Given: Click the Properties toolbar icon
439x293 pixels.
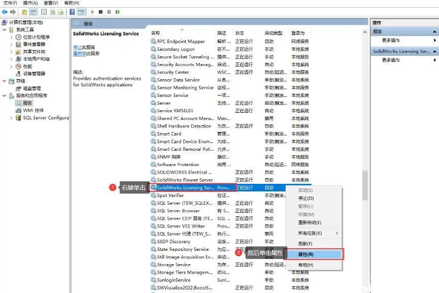Looking at the screenshot, I should click(x=44, y=12).
